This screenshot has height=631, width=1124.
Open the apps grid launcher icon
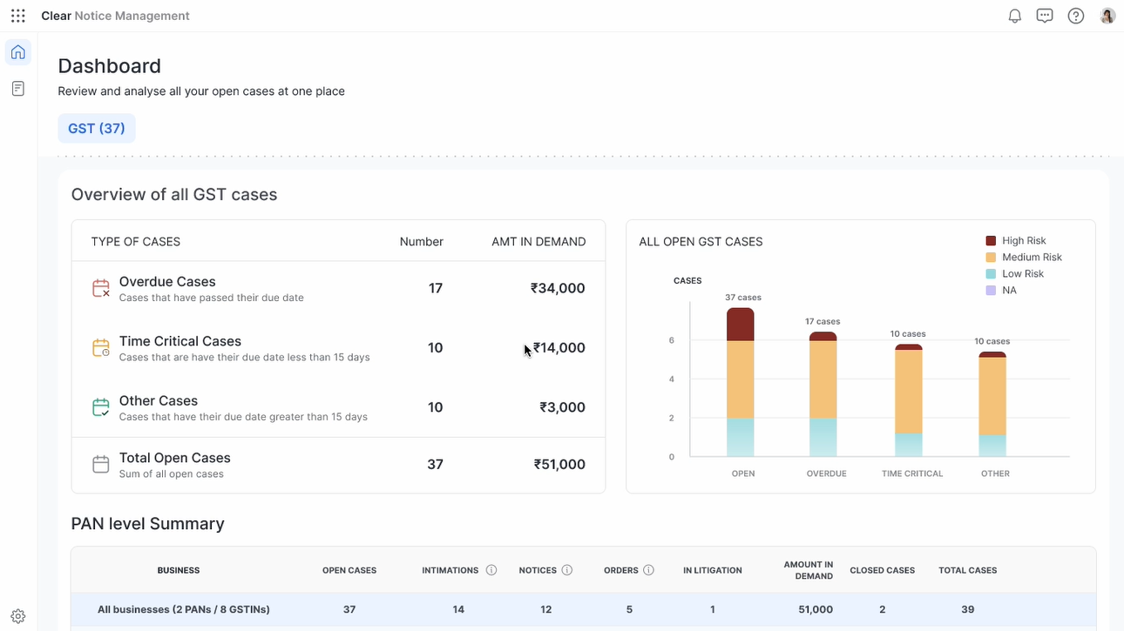pos(18,16)
